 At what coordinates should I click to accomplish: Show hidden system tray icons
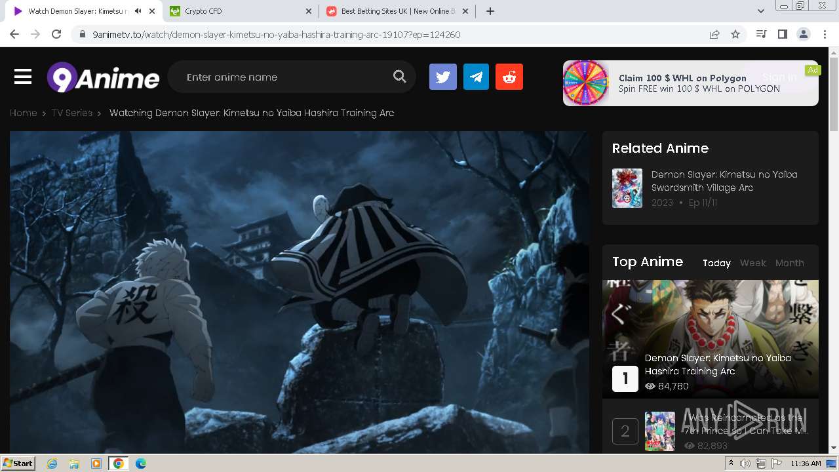732,463
